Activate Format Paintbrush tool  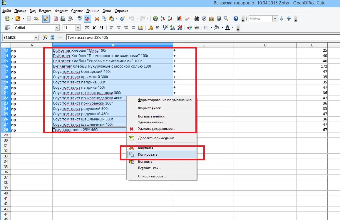click(x=122, y=19)
